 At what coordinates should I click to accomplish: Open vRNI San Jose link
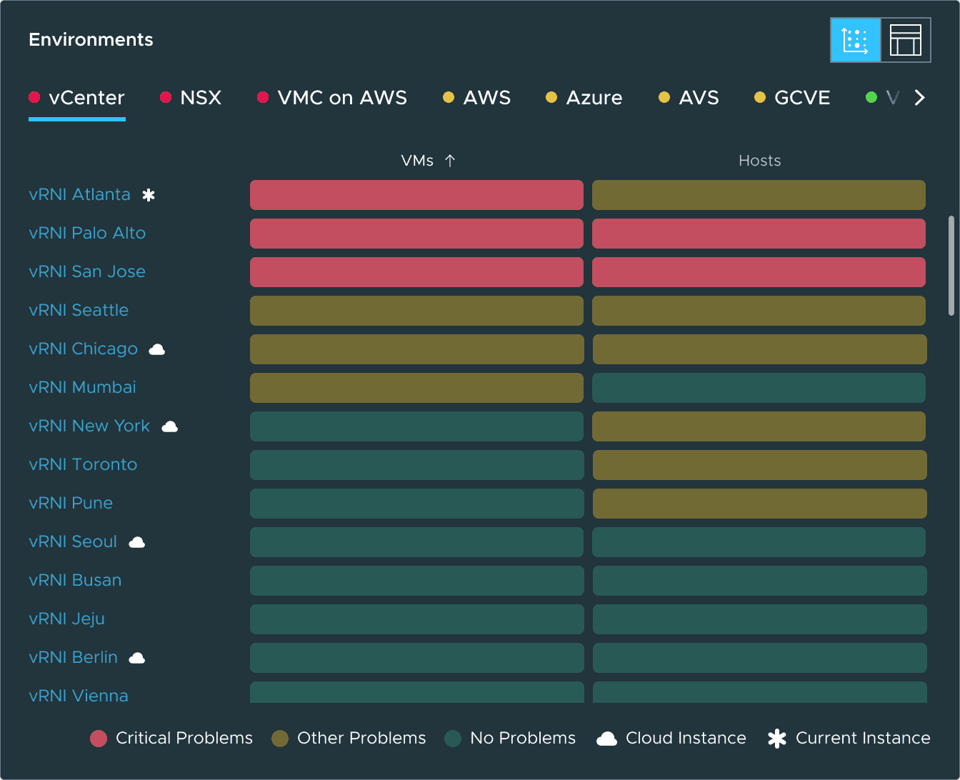[87, 271]
